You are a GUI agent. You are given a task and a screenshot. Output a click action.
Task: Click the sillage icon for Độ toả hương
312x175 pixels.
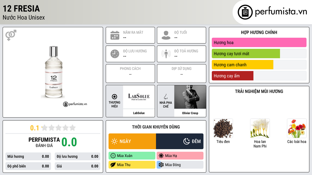166,54
